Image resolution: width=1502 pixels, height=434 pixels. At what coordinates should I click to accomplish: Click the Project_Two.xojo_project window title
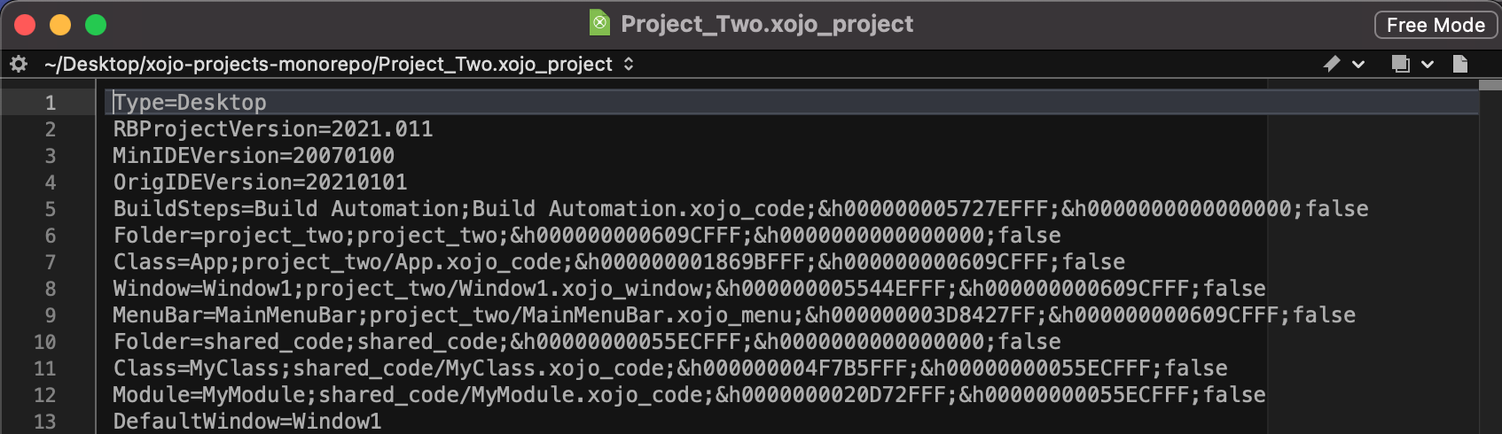point(767,24)
